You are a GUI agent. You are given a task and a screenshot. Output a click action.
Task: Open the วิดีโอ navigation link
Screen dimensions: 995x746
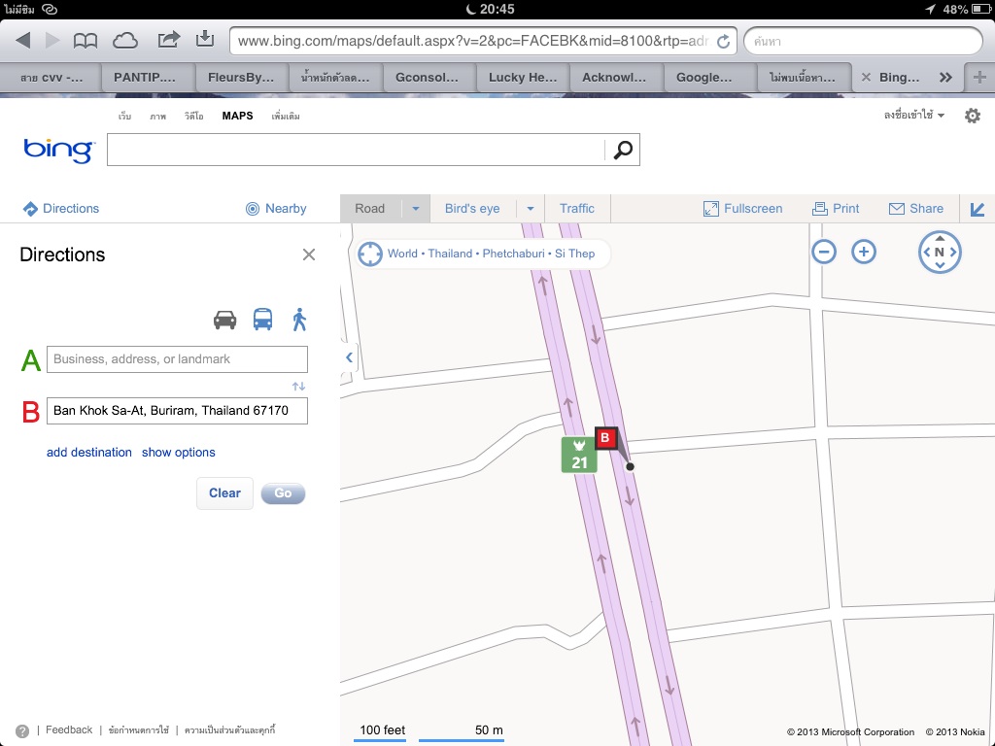click(x=193, y=117)
